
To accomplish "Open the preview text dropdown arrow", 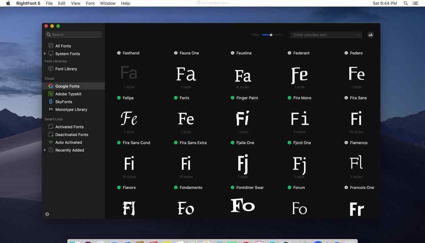I will pos(358,35).
